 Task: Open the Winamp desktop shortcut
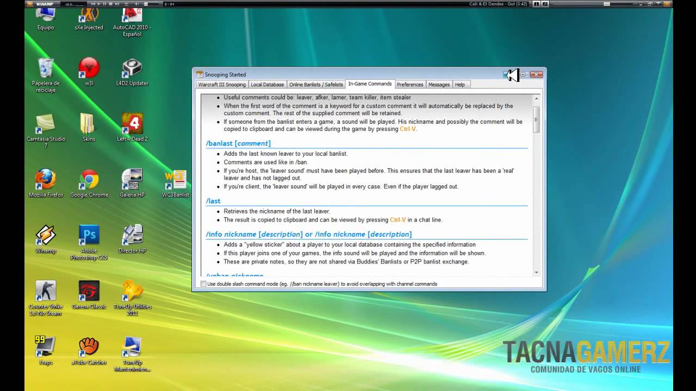[46, 239]
